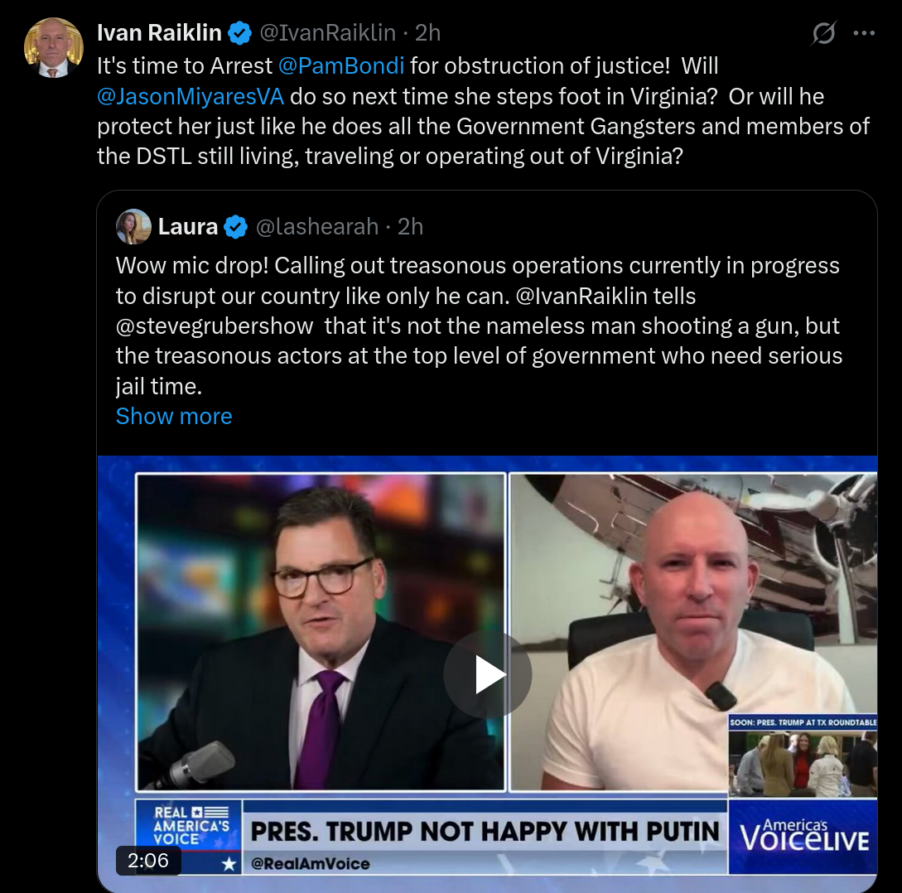Expand quoted post with Show more
This screenshot has width=902, height=893.
point(174,416)
